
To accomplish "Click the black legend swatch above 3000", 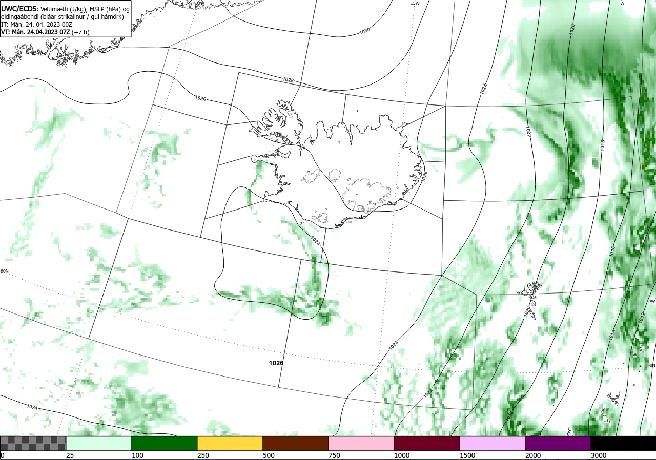I will click(623, 443).
